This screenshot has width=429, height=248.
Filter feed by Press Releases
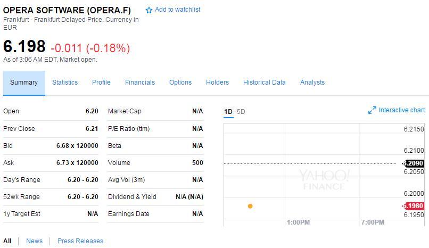pos(80,241)
